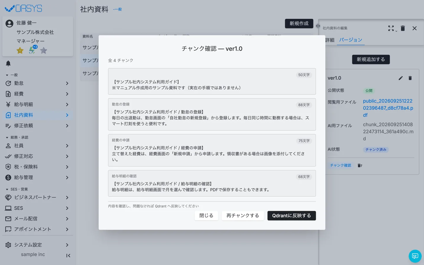This screenshot has height=265, width=424.
Task: Click the チャンク済み status badge
Action: pyautogui.click(x=376, y=150)
